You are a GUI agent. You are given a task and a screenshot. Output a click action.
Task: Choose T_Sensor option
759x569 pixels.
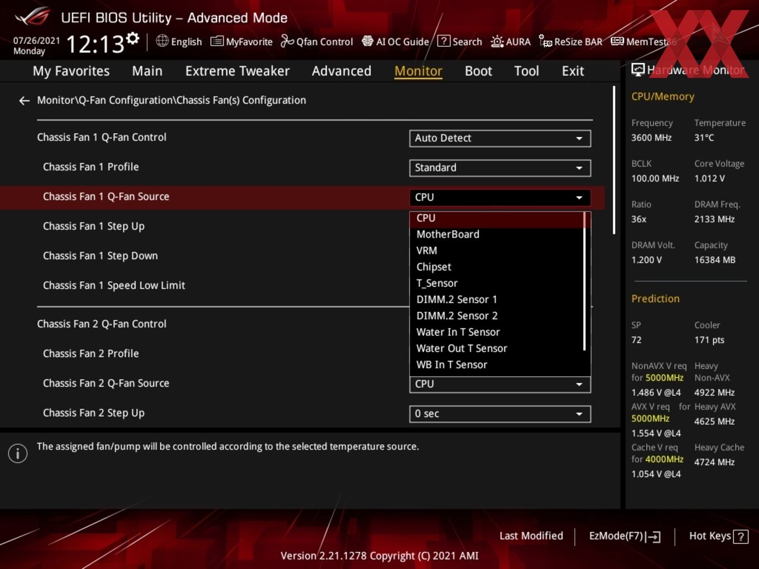497,283
